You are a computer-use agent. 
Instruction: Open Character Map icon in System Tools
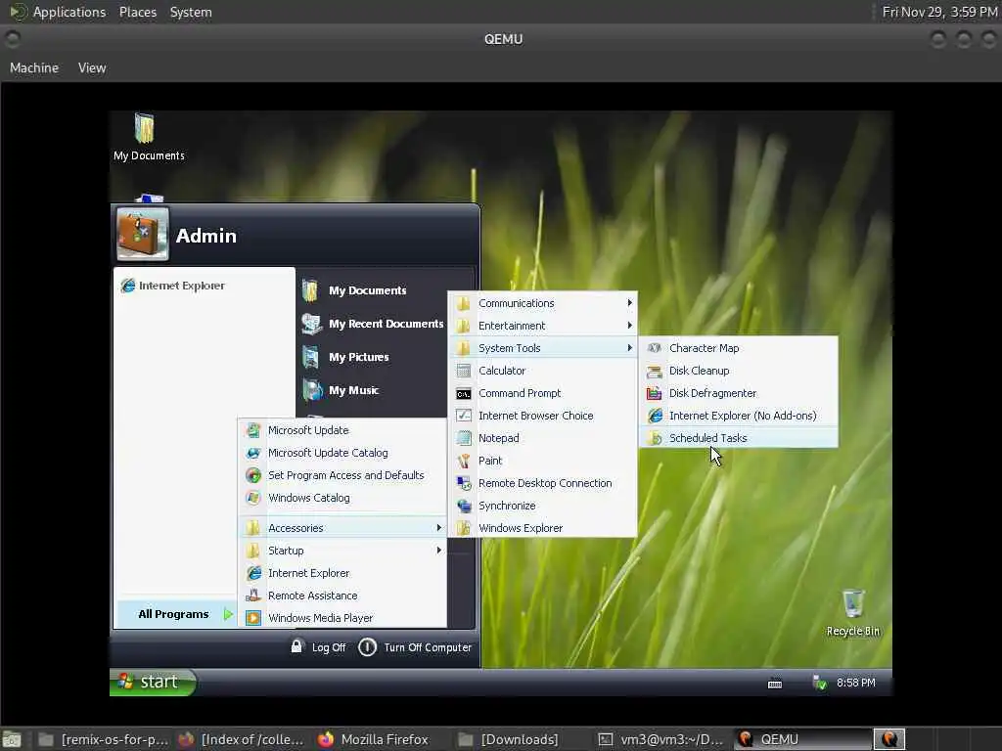(x=654, y=348)
